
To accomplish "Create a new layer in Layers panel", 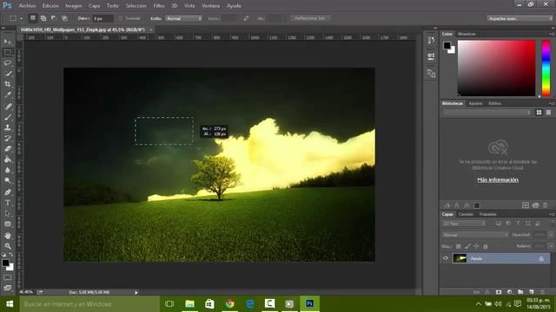I will click(x=531, y=292).
